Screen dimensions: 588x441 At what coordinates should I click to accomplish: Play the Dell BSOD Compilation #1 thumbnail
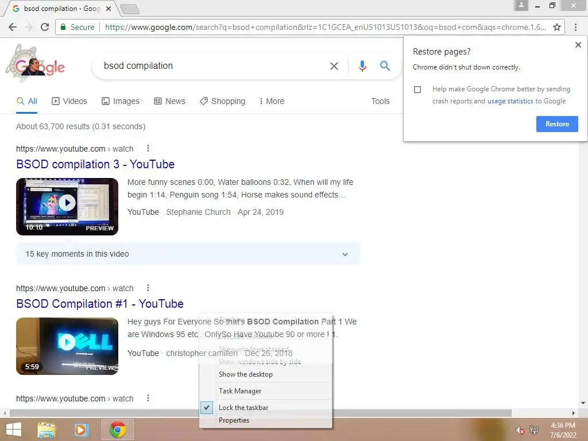coord(67,346)
